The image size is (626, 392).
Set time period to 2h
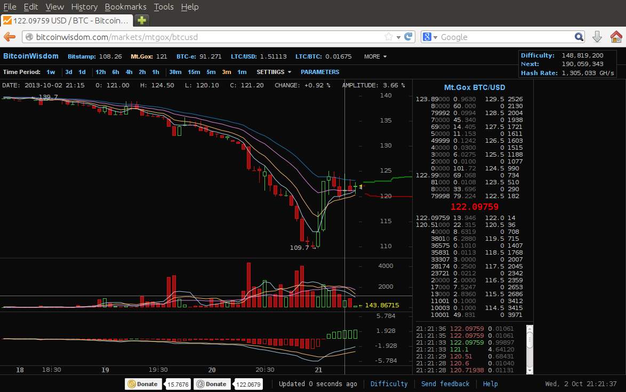[x=142, y=72]
